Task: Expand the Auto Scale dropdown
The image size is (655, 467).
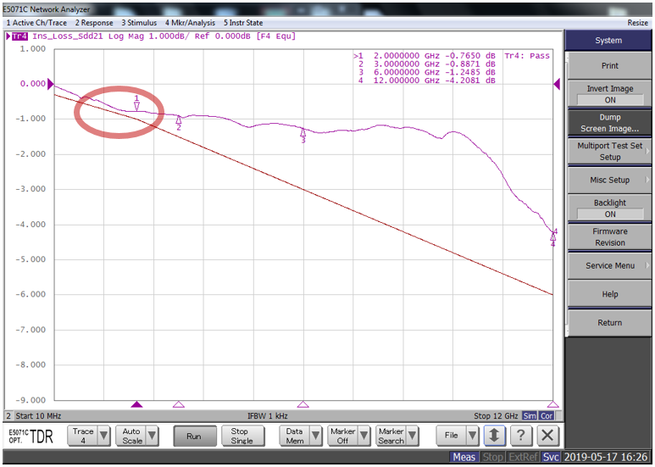Action: [x=138, y=436]
